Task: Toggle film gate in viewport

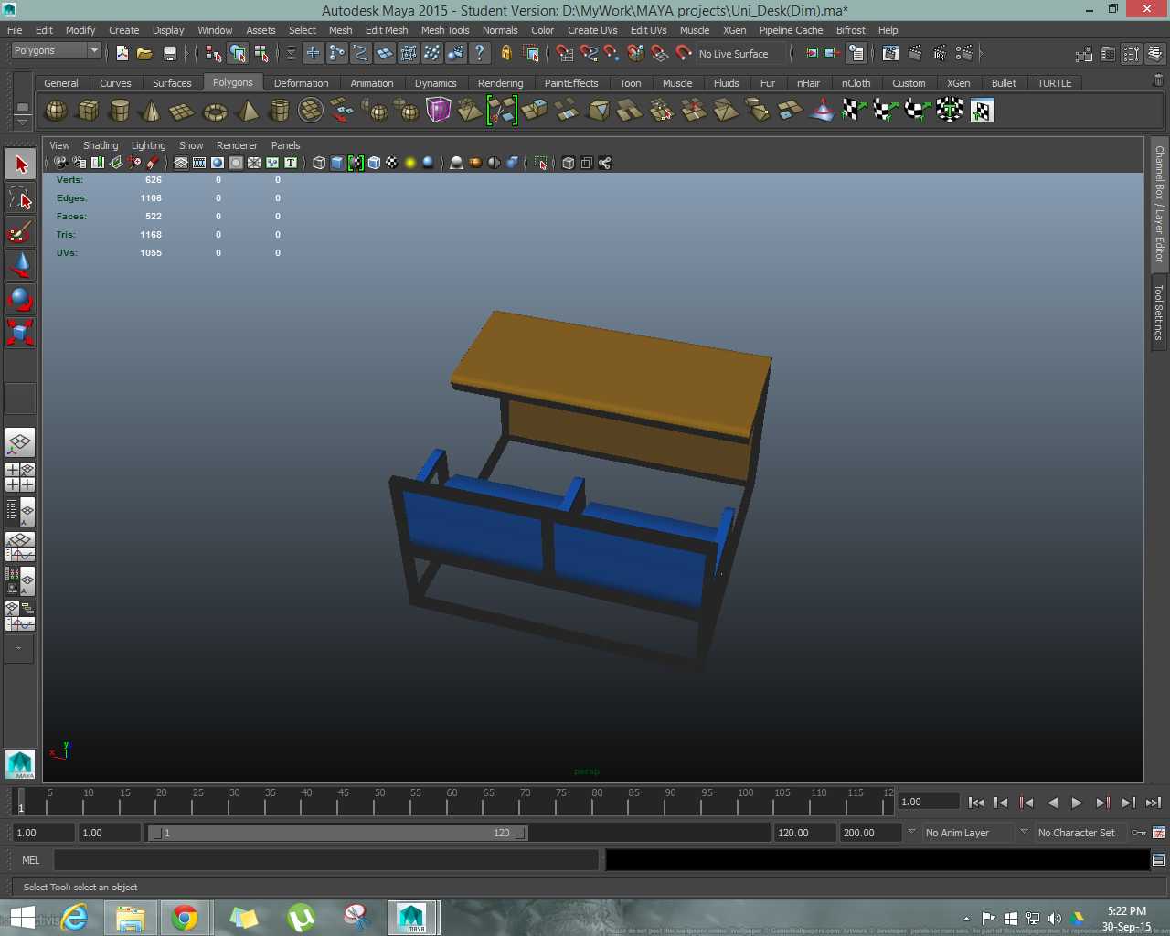Action: click(199, 163)
